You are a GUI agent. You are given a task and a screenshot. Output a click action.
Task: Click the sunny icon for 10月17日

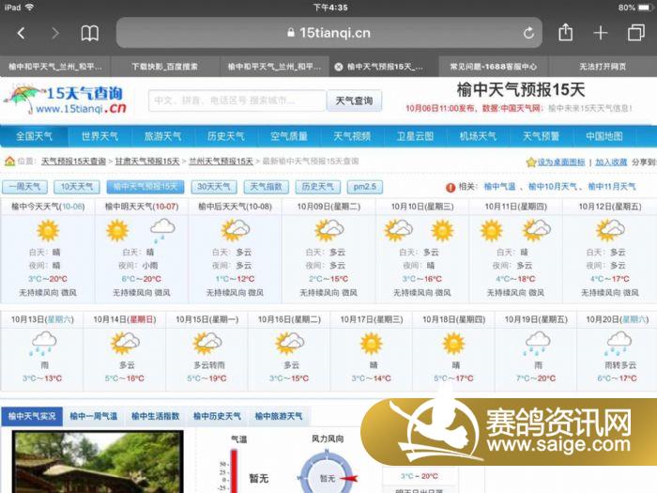[372, 344]
